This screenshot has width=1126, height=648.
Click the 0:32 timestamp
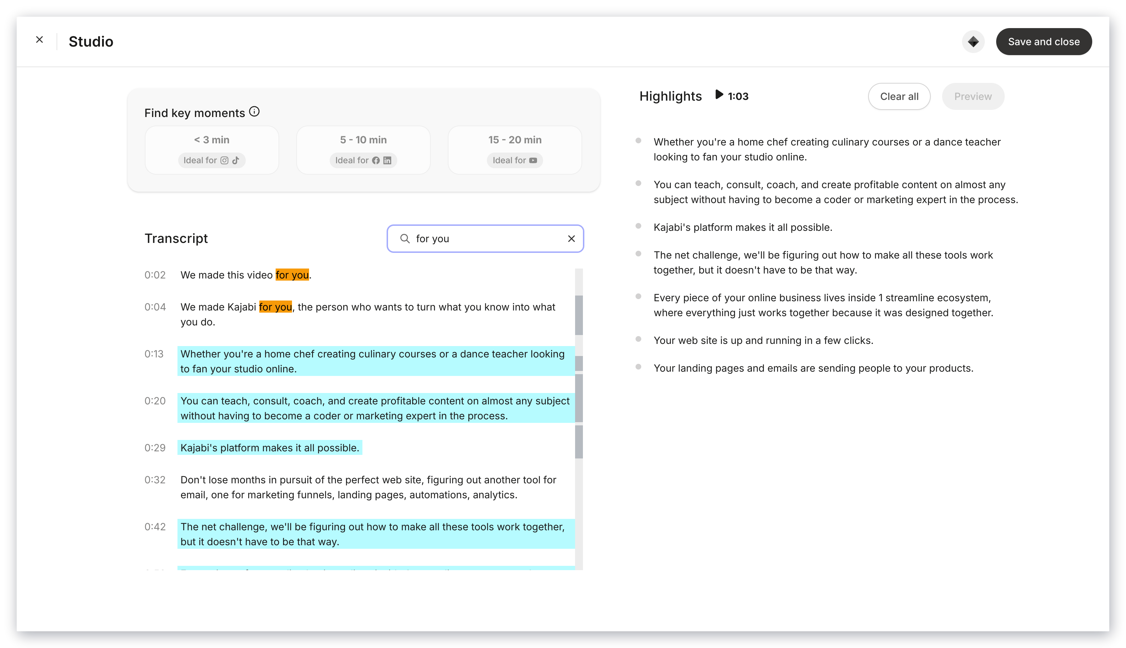(155, 480)
